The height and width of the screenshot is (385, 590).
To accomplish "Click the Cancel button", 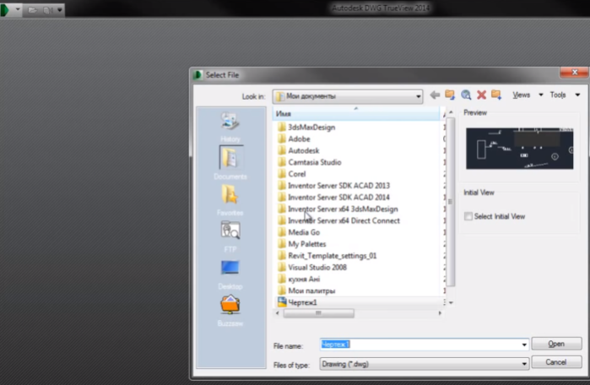I will tap(556, 362).
